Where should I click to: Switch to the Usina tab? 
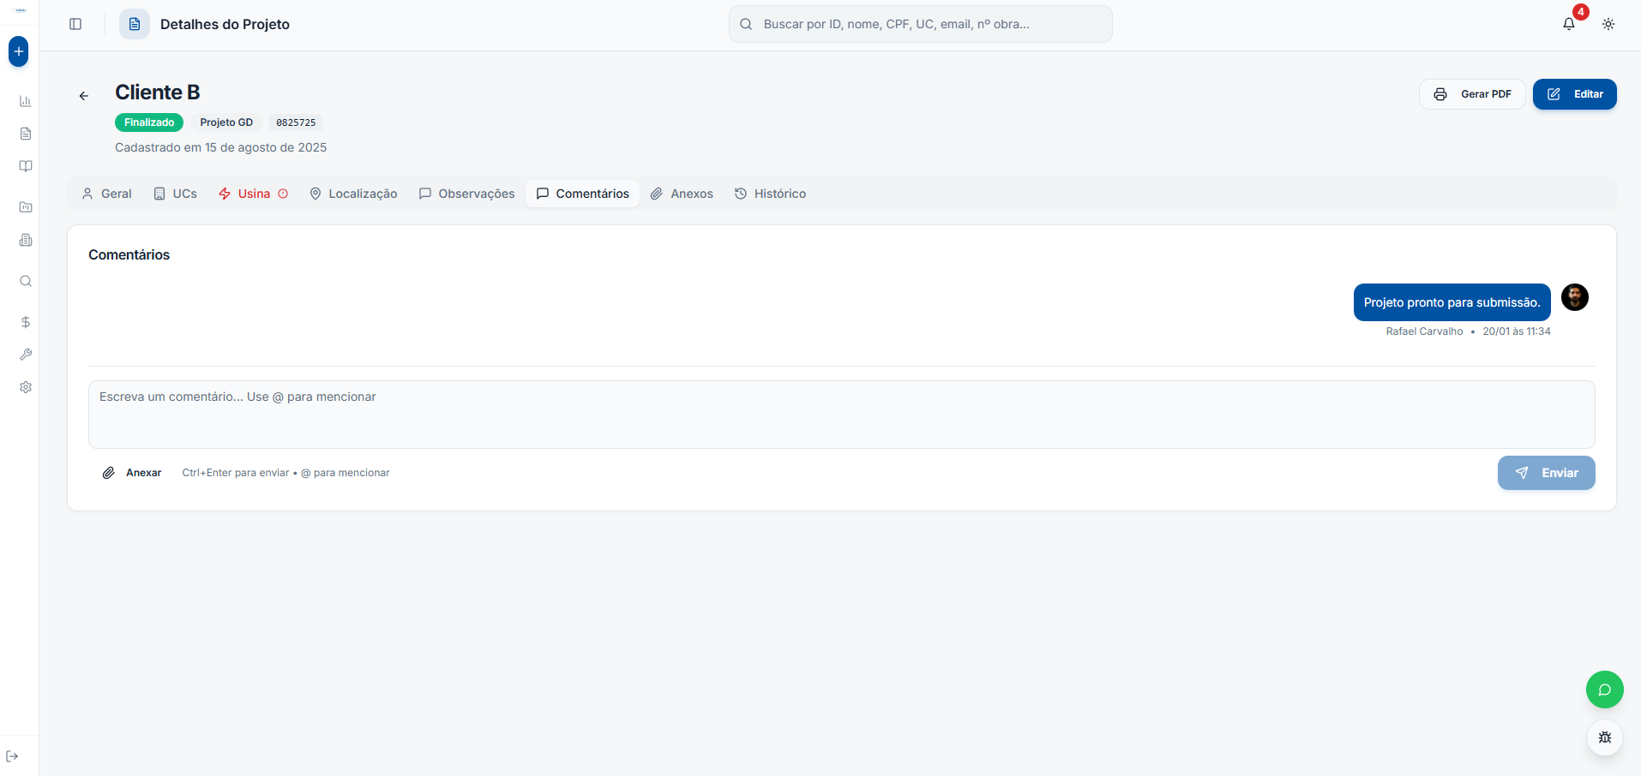[x=253, y=194]
